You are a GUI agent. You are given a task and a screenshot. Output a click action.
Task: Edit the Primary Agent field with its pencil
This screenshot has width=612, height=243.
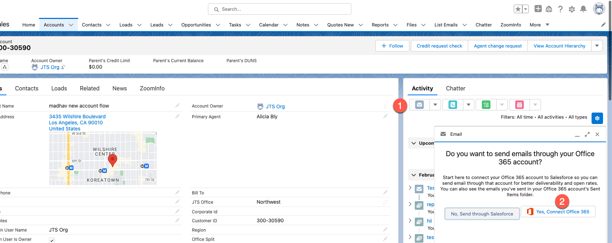(x=385, y=116)
